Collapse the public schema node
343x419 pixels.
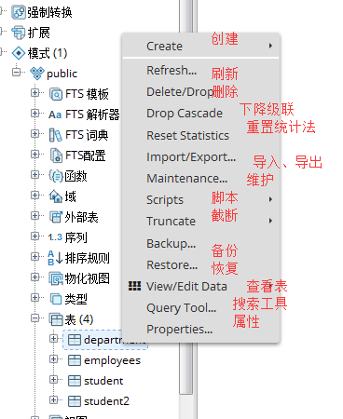coord(16,73)
